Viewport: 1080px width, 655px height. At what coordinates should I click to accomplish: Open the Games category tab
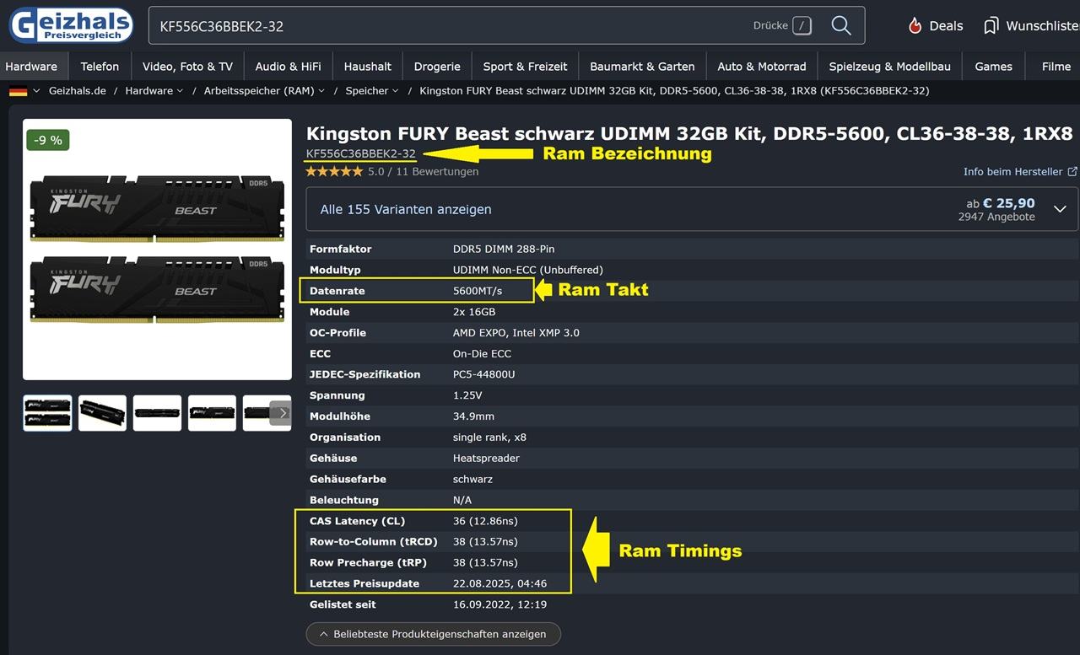point(993,67)
